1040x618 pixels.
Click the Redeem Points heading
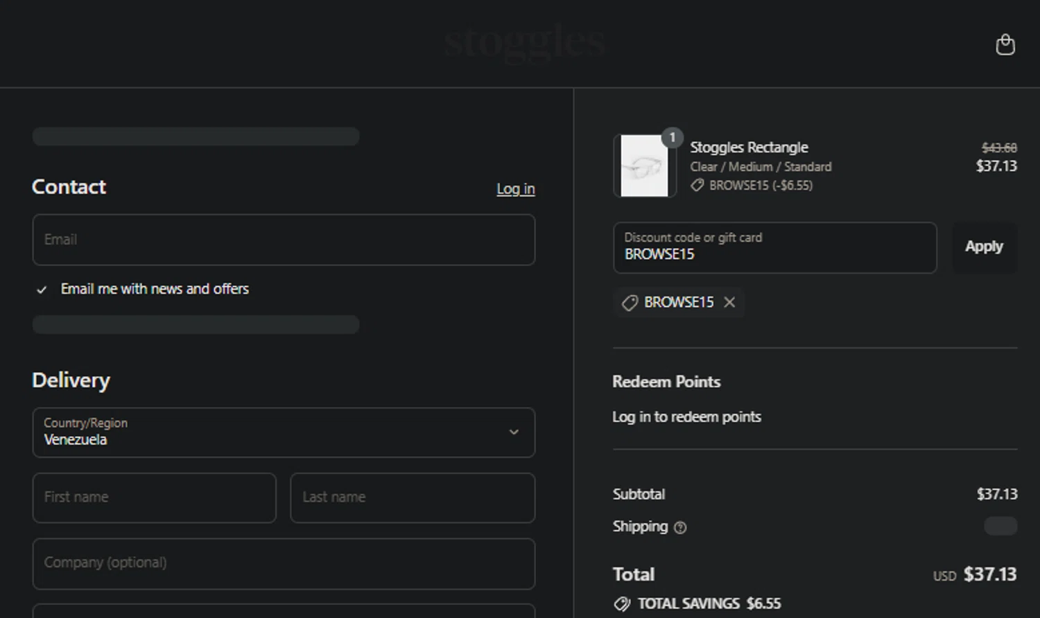pos(666,382)
